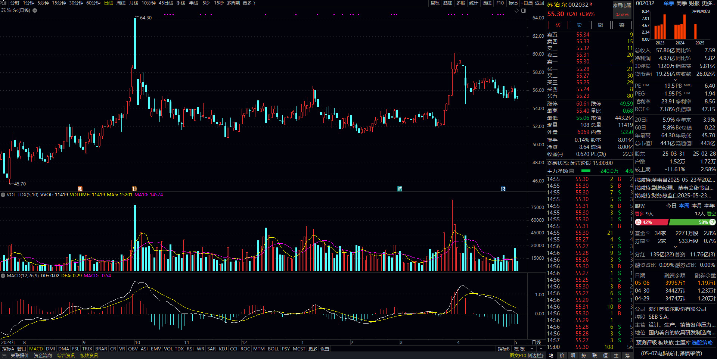The width and height of the screenshot is (717, 359).
Task: Select RSI indicator tab
Action: (190, 349)
